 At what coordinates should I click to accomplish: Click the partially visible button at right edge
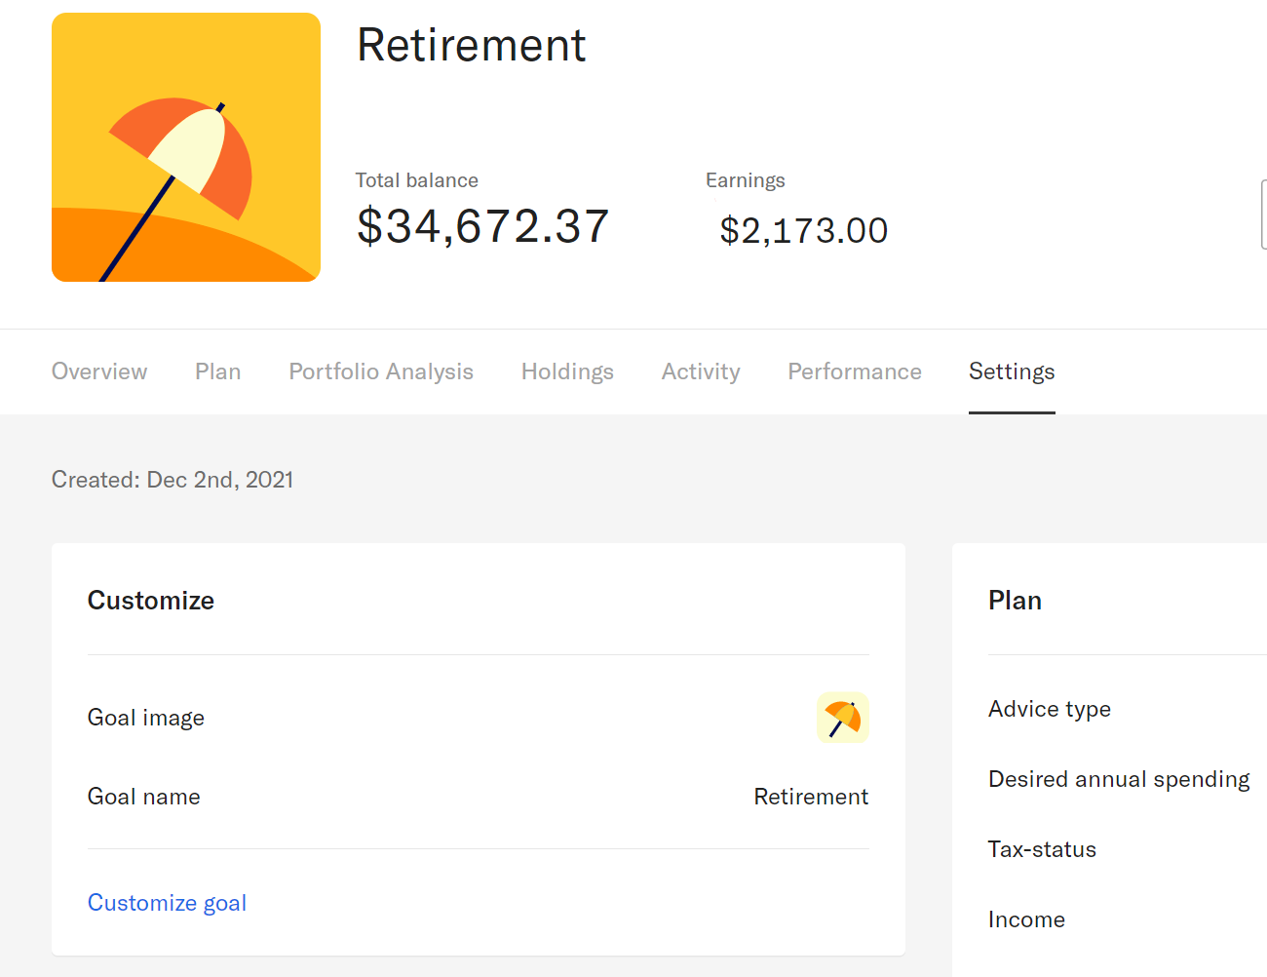coord(1264,215)
